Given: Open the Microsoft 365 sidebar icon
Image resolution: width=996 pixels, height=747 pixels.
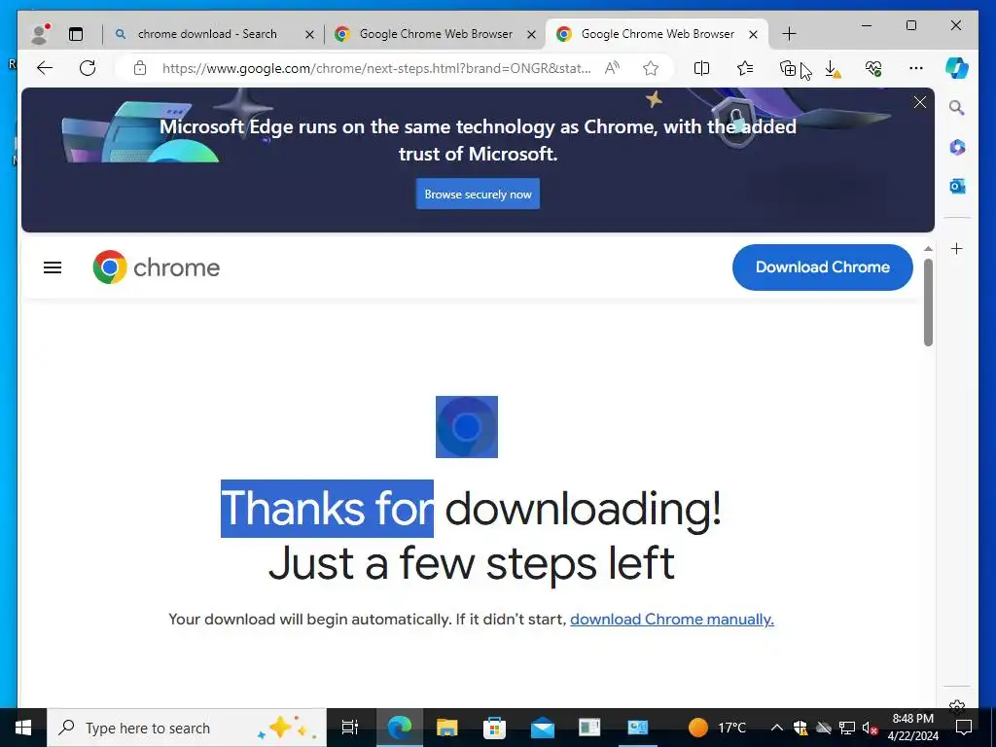Looking at the screenshot, I should point(957,148).
